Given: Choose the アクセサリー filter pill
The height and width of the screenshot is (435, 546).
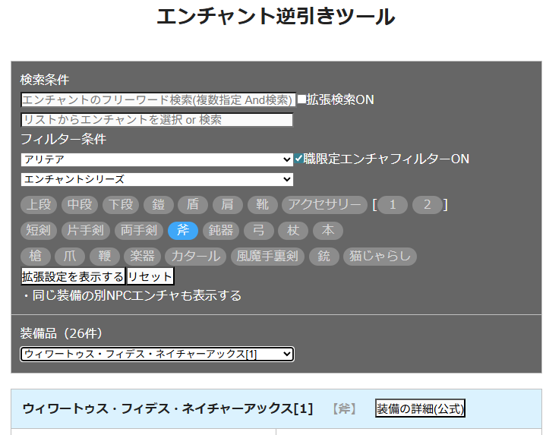Looking at the screenshot, I should click(x=324, y=205).
